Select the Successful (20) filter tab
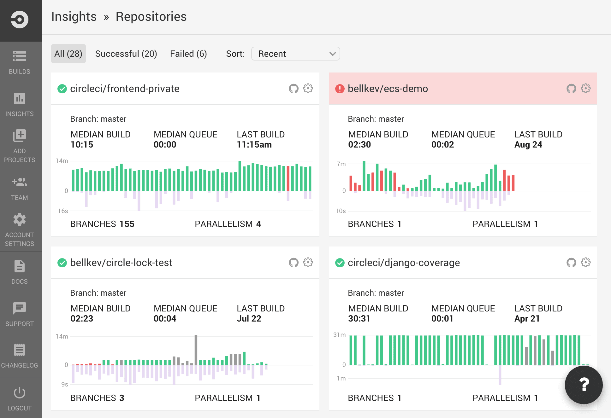 pyautogui.click(x=126, y=54)
